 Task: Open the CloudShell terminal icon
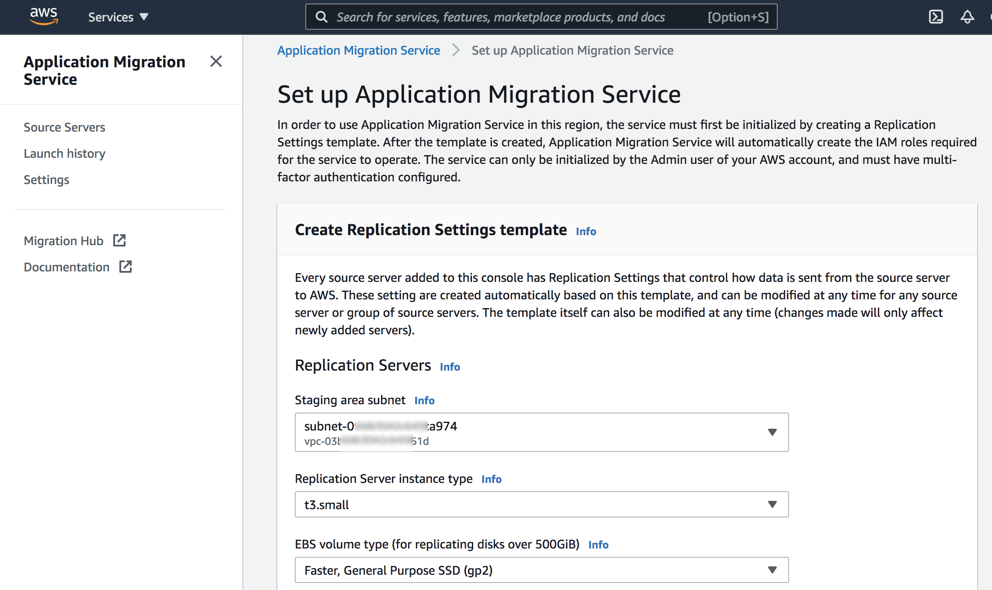click(936, 17)
